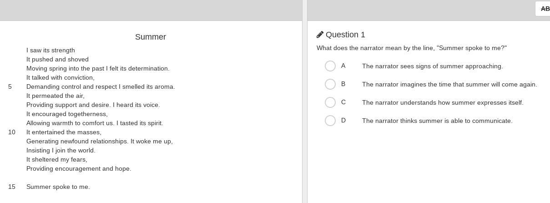
Task: Click the pencil icon beside Question 1
Action: click(320, 35)
